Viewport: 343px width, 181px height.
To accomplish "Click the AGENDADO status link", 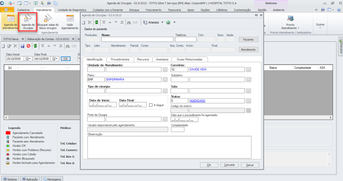I will (x=197, y=101).
